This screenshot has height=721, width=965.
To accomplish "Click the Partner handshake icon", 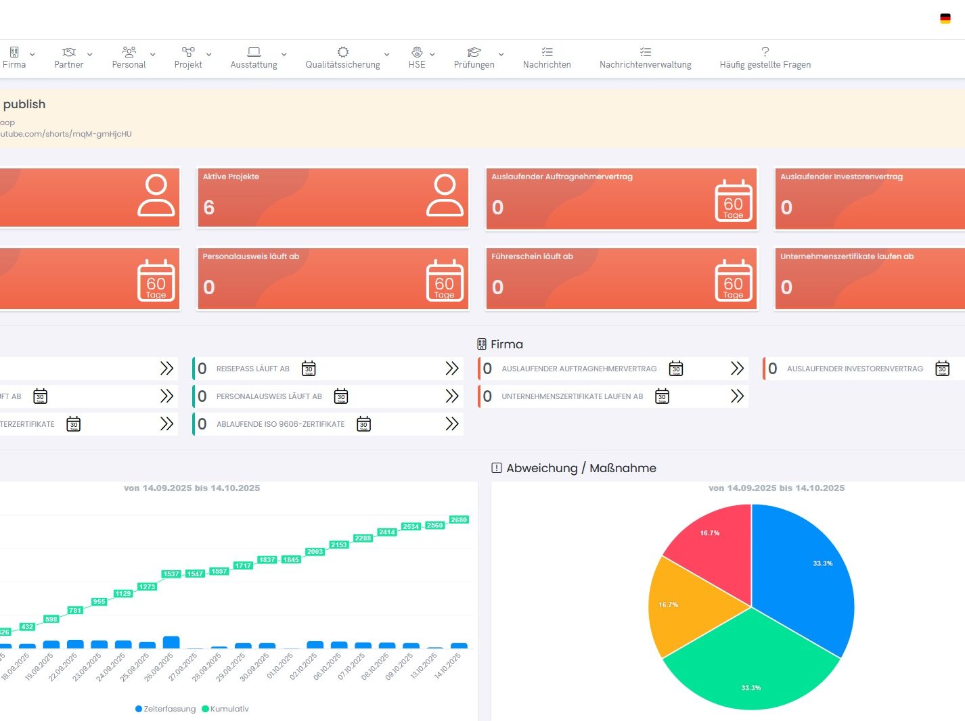I will click(x=68, y=52).
